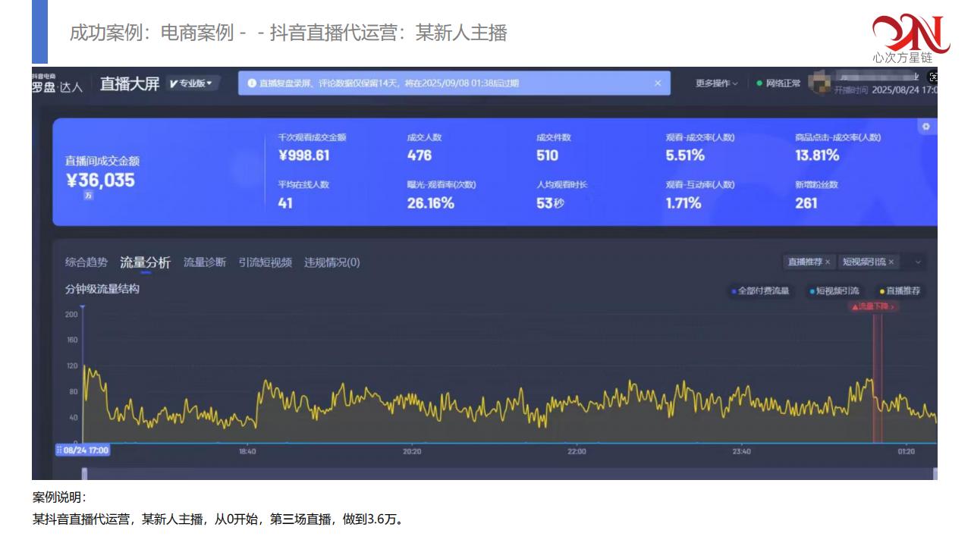Click the blurred user avatar
971x546 pixels.
click(818, 83)
